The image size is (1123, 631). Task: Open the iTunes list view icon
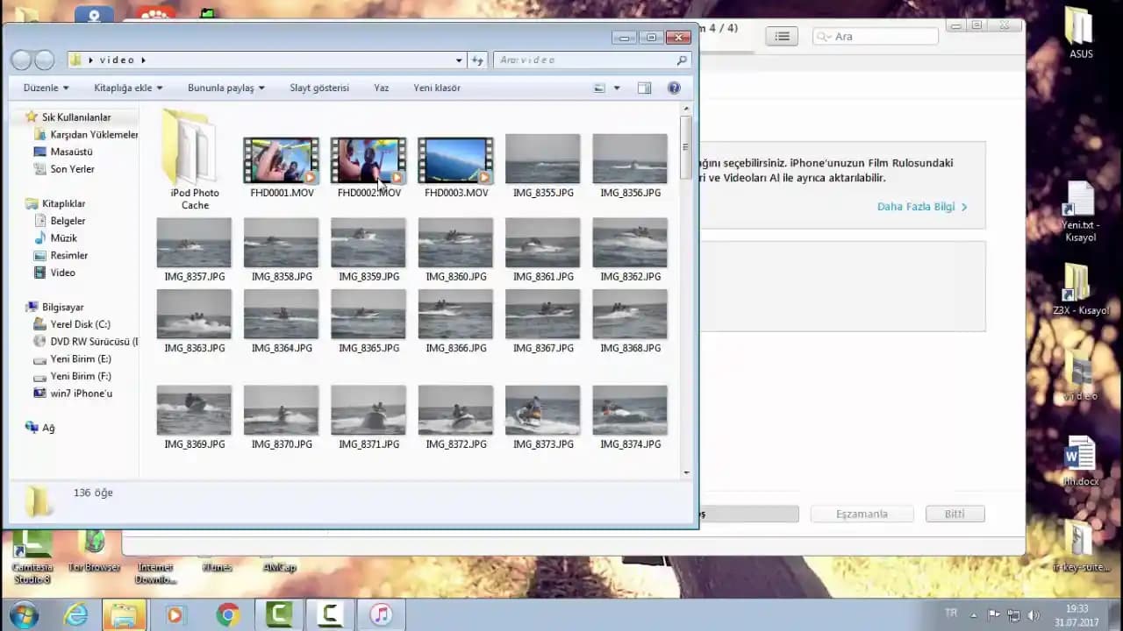(x=781, y=36)
